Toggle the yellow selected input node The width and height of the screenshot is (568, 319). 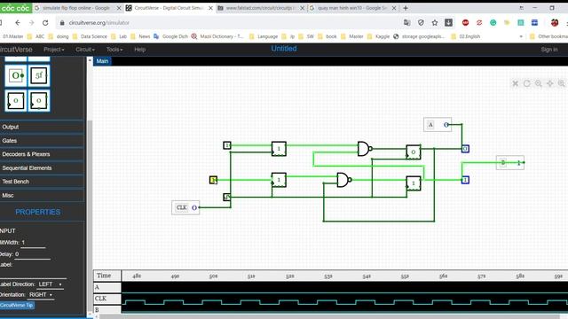click(x=213, y=180)
